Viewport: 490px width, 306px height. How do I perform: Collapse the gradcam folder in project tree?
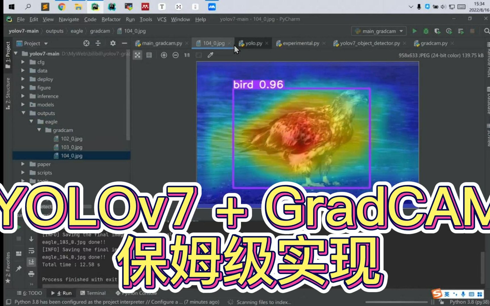coord(39,130)
